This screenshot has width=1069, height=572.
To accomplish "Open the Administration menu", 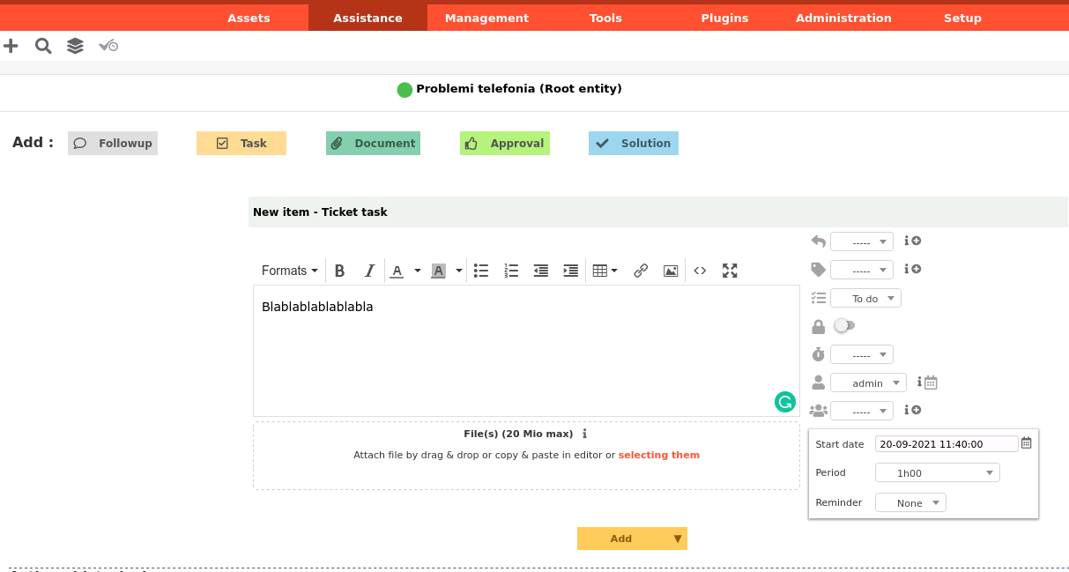I will click(x=843, y=18).
